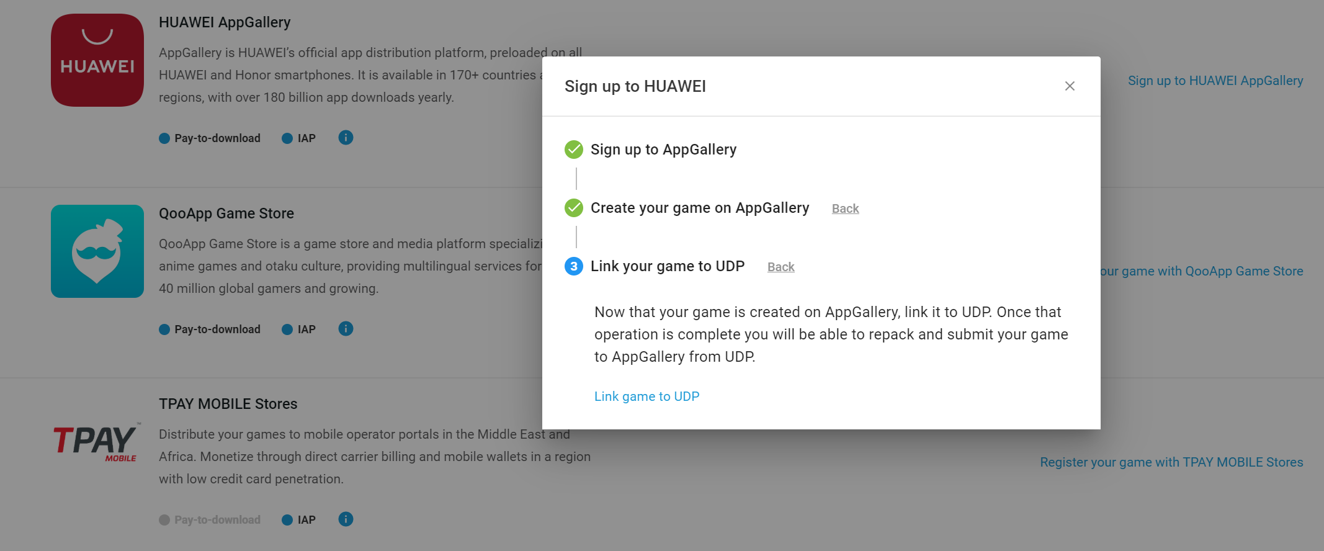Click IAP dot under HUAWEI AppGallery
Image resolution: width=1324 pixels, height=551 pixels.
point(287,138)
